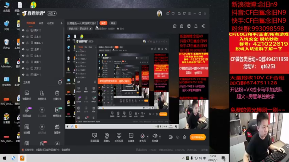Edit the 穿越火线 category selector

pos(80,29)
